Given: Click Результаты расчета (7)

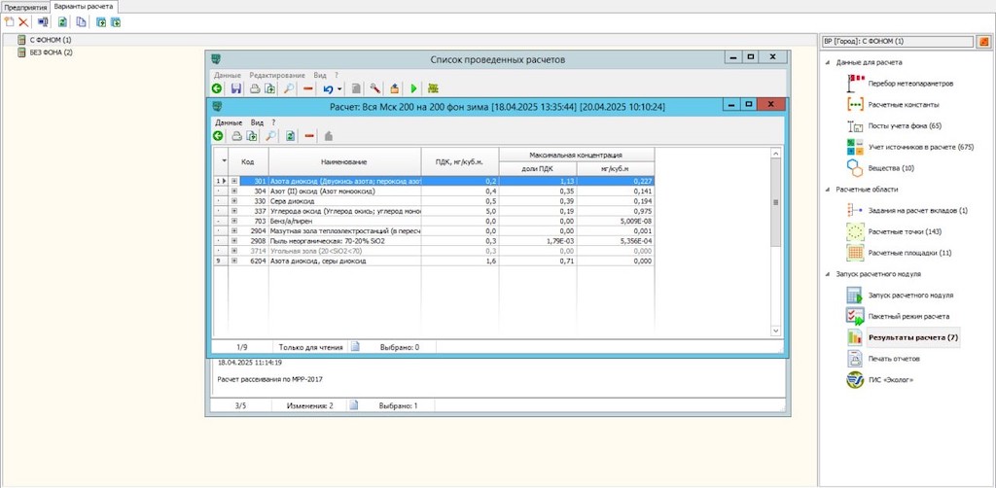Looking at the screenshot, I should tap(912, 337).
